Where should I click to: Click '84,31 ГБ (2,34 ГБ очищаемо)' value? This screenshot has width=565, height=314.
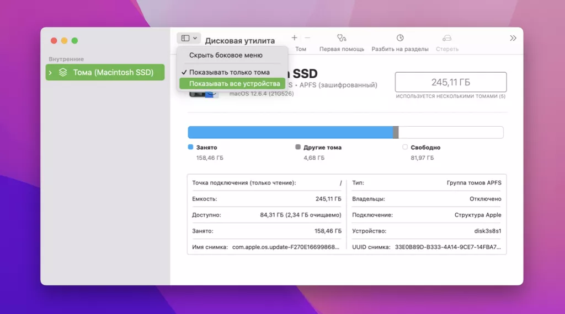pos(301,215)
